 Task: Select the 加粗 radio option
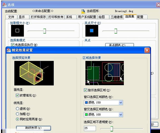(17, 114)
